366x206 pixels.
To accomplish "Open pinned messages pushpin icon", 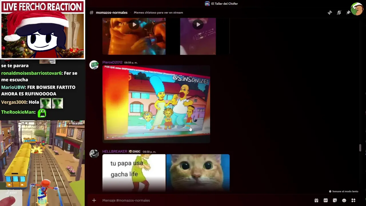I will 348,13.
